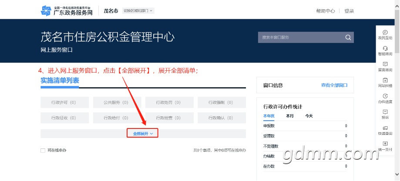This screenshot has height=181, width=400.
Task: Open 智能咨询 headset icon
Action: (x=385, y=51)
